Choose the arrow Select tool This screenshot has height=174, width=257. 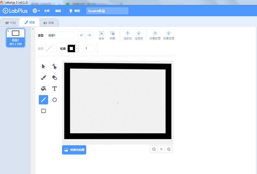pyautogui.click(x=44, y=66)
